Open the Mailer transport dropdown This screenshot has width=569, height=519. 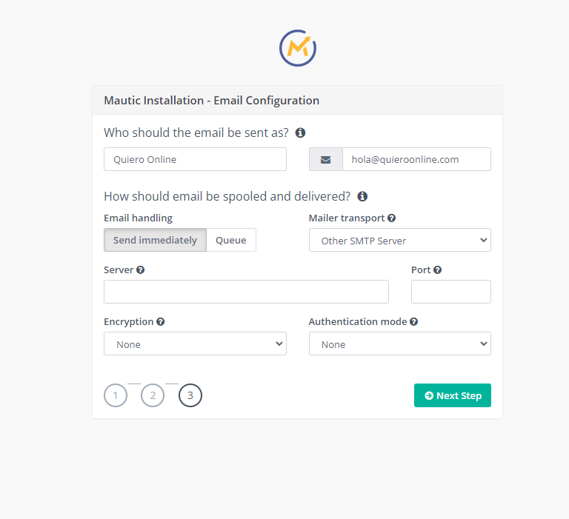click(x=400, y=240)
